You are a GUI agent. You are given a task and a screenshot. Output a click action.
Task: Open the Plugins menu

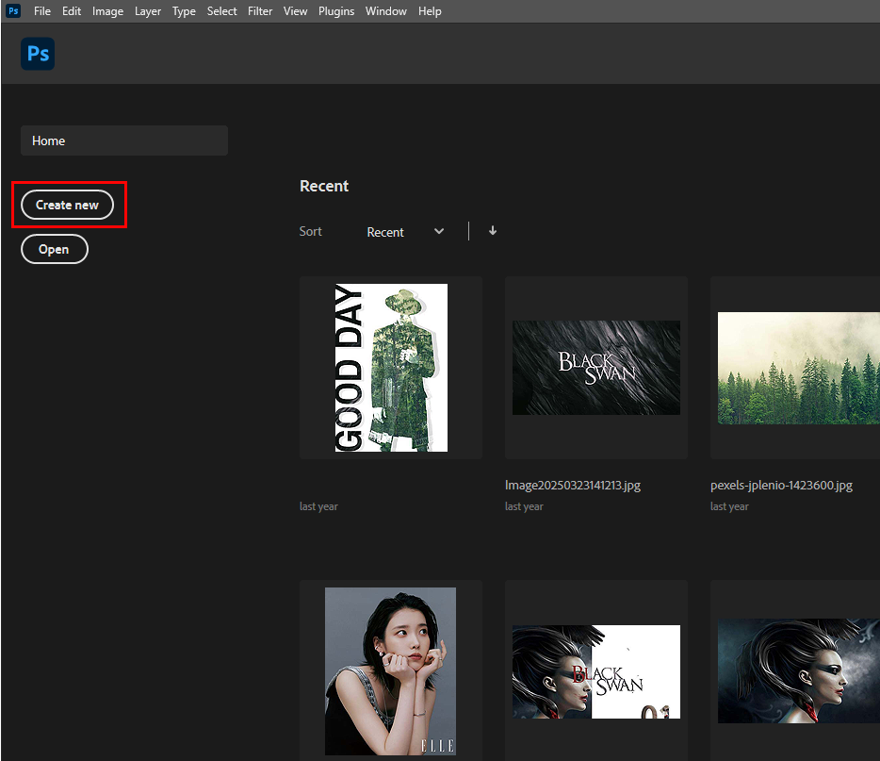(336, 11)
